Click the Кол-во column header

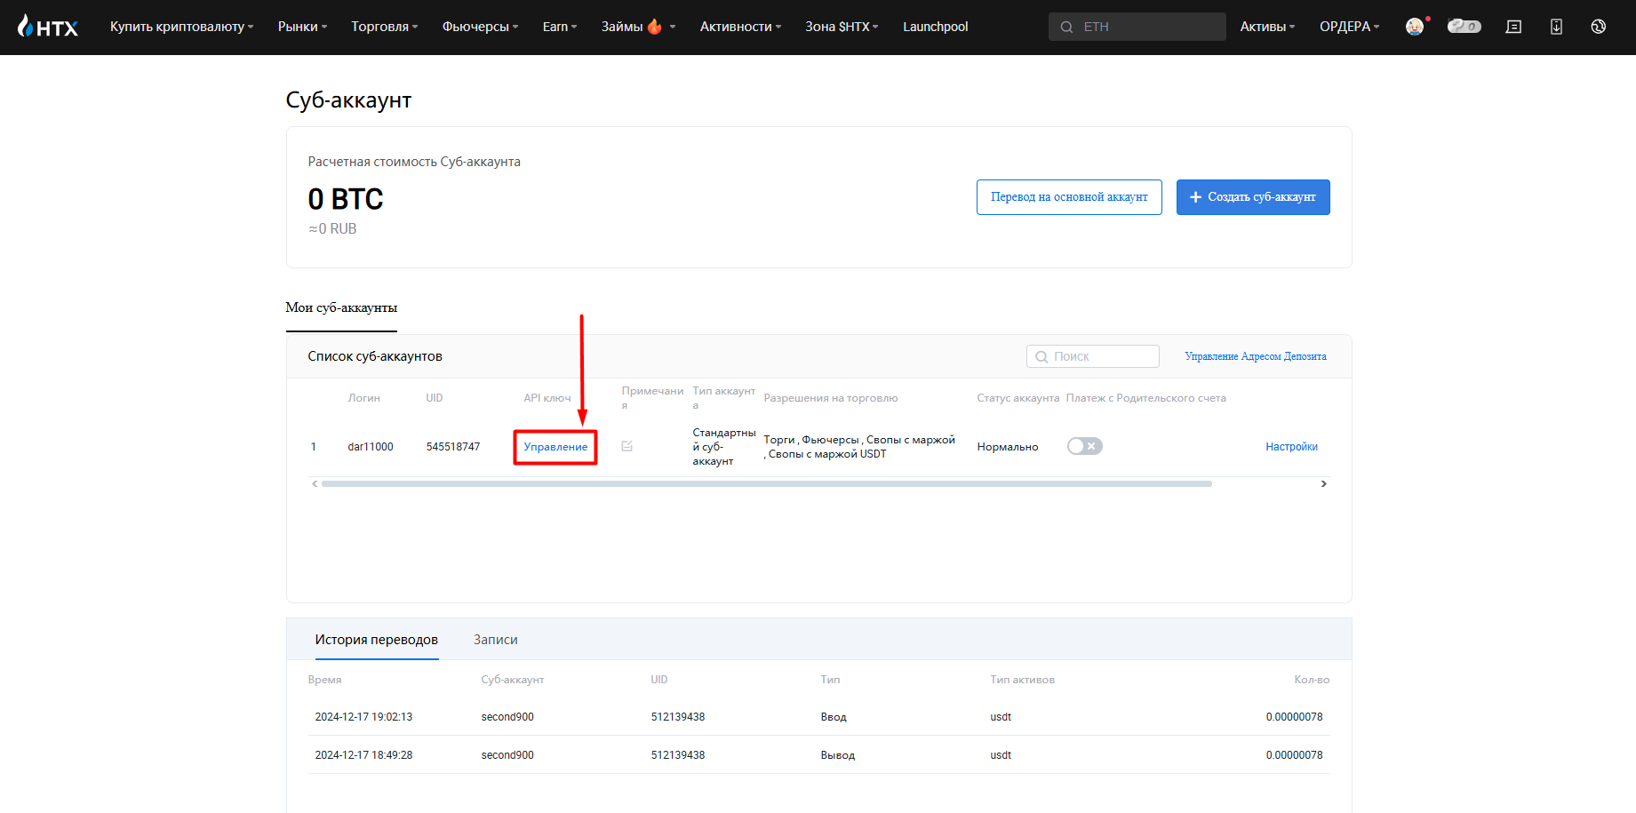(x=1312, y=680)
